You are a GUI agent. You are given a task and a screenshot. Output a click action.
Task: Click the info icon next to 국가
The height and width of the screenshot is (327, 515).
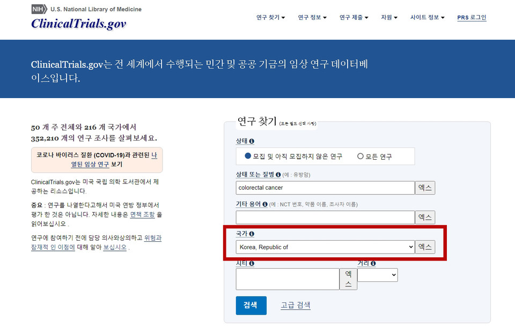[x=252, y=234]
